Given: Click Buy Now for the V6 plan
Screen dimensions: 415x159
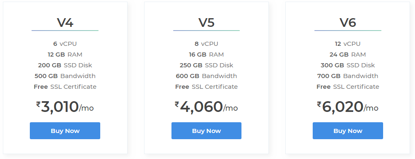Looking at the screenshot, I should point(348,131).
